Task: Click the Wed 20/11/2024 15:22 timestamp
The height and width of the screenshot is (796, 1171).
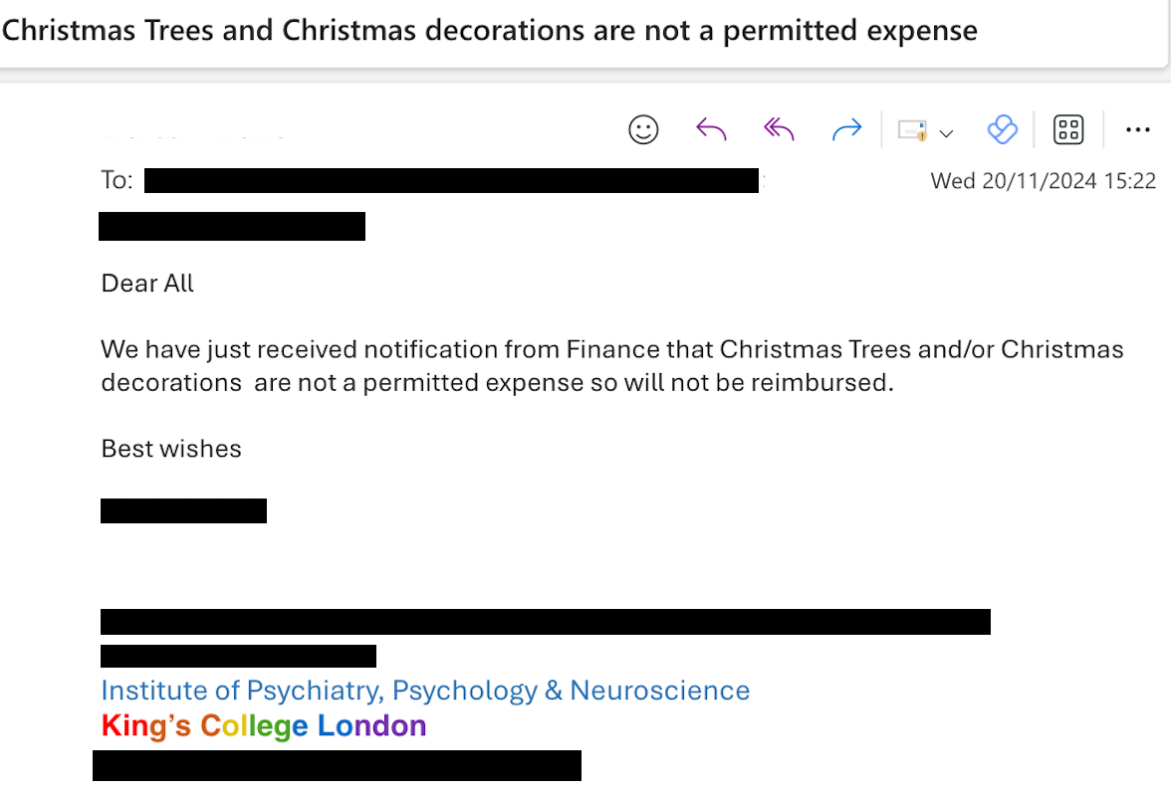Action: click(x=1043, y=181)
